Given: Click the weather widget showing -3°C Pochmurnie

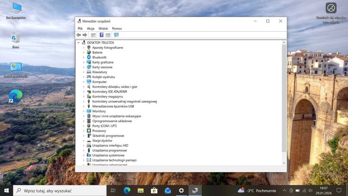Looking at the screenshot, I should tap(257, 190).
